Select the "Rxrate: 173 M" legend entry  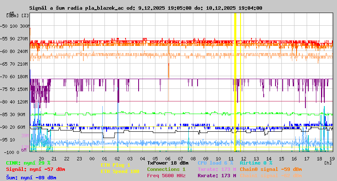point(217,176)
